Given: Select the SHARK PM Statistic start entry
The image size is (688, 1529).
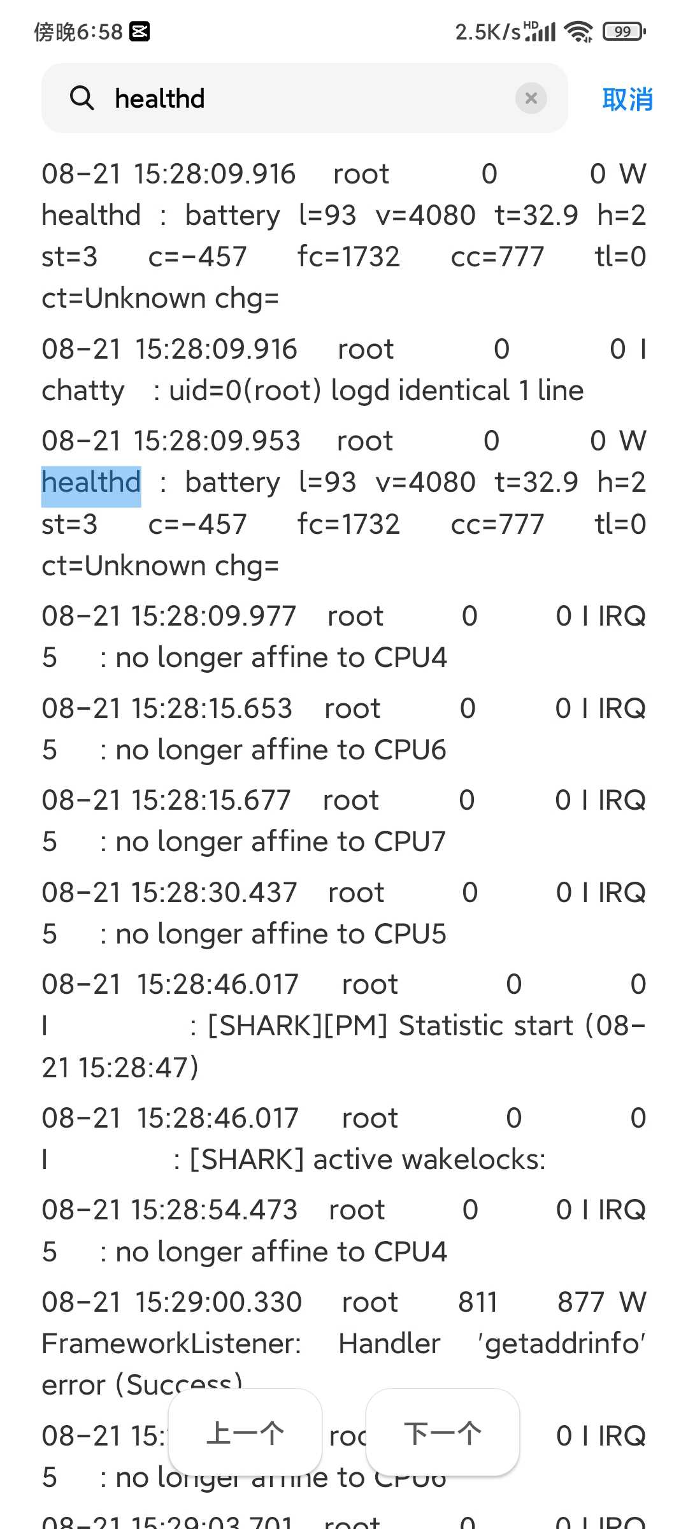Looking at the screenshot, I should (x=344, y=1026).
